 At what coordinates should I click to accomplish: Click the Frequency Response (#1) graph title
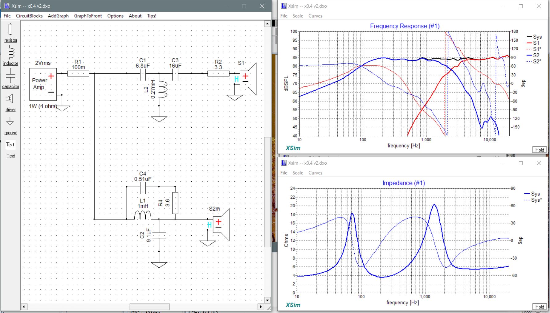[x=405, y=26]
